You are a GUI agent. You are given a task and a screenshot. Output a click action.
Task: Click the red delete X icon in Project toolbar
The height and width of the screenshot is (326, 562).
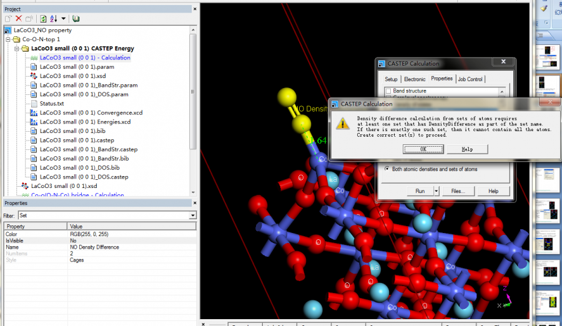click(19, 19)
